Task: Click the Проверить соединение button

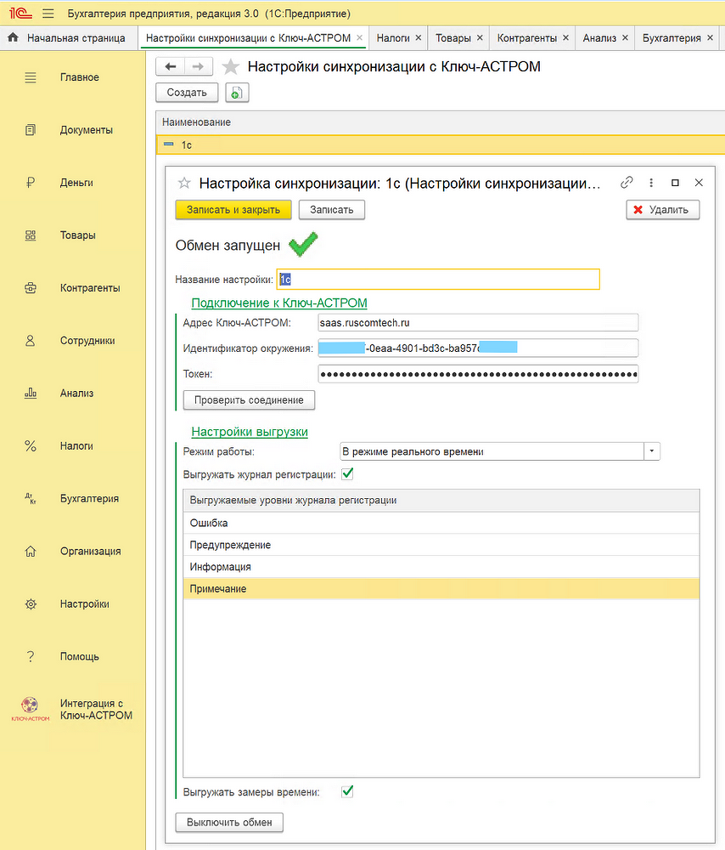Action: click(x=249, y=400)
